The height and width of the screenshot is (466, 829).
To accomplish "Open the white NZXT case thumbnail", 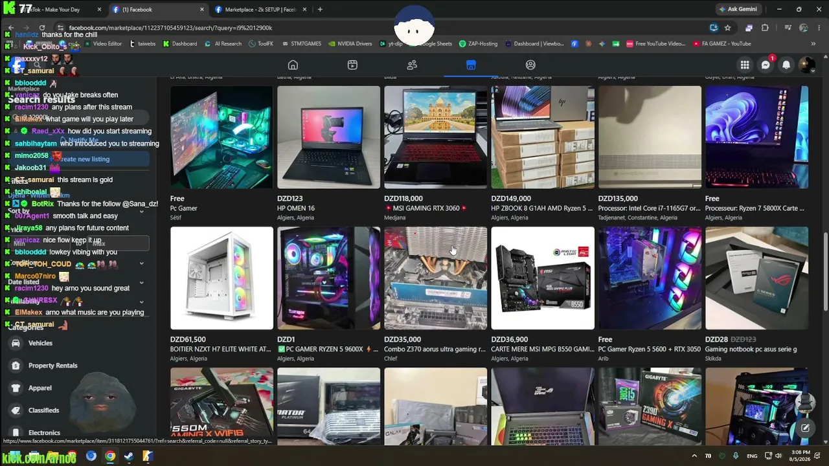I will pyautogui.click(x=221, y=278).
